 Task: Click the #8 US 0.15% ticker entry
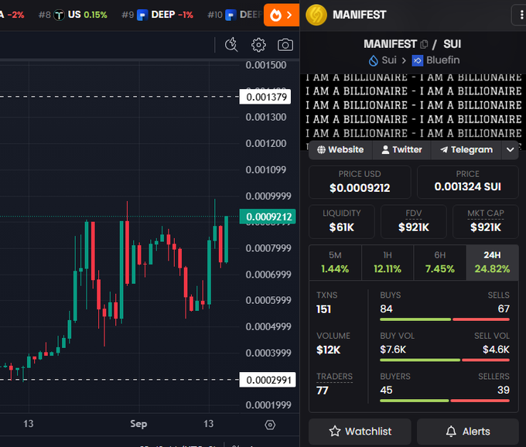pyautogui.click(x=73, y=15)
